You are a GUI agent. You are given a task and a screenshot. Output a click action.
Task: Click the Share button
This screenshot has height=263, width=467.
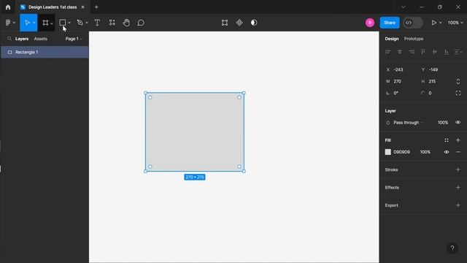[390, 23]
